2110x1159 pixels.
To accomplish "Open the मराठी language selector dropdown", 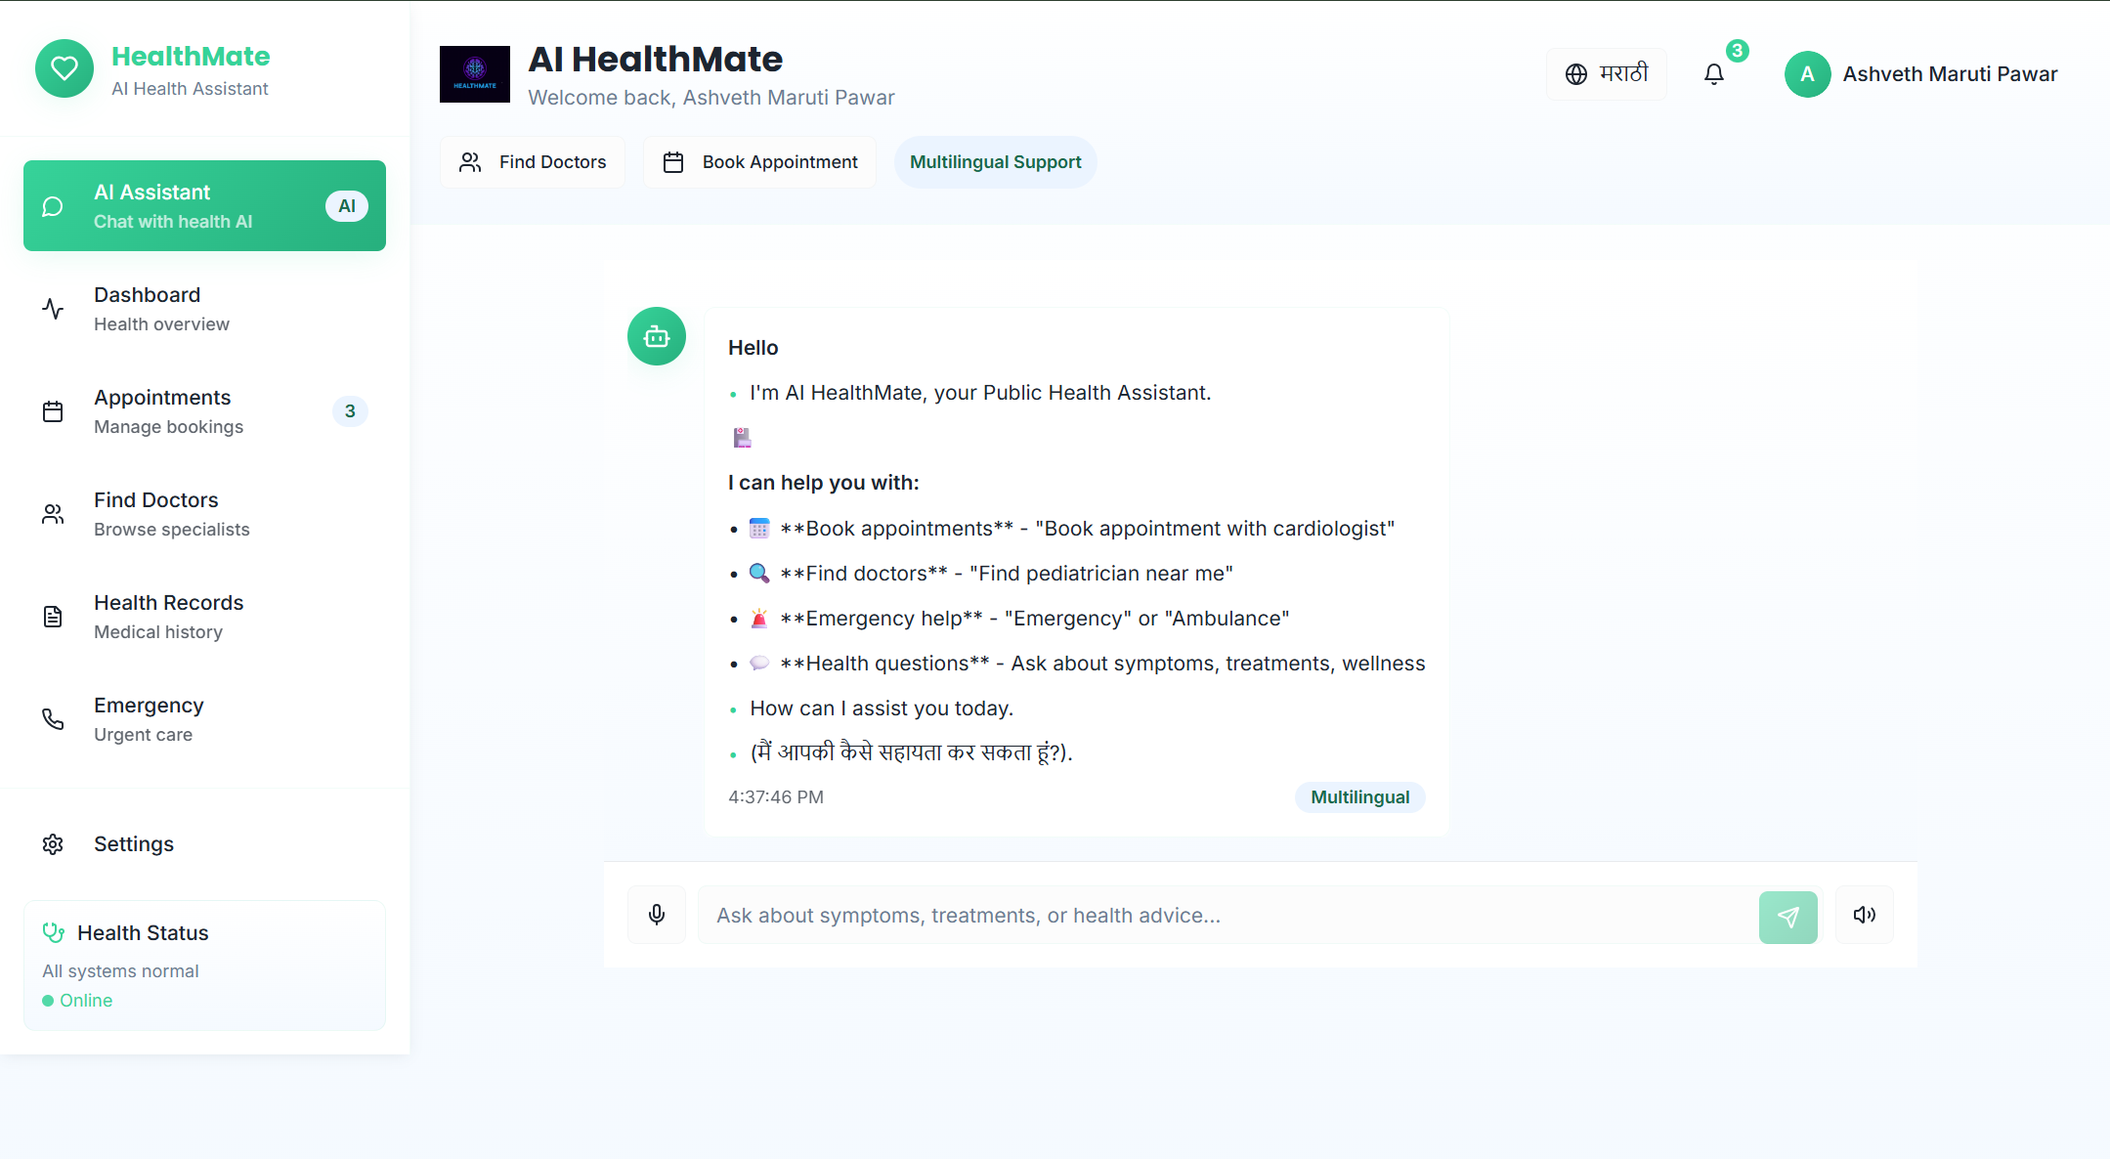I will click(x=1607, y=74).
